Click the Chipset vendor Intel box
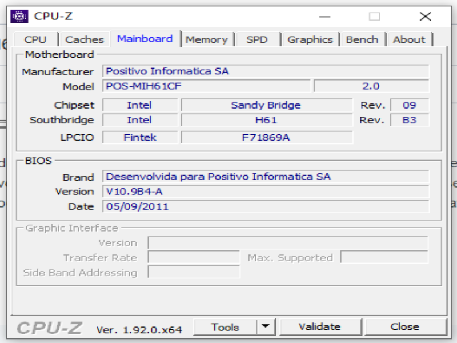Screen dimensions: 457x343 point(140,105)
